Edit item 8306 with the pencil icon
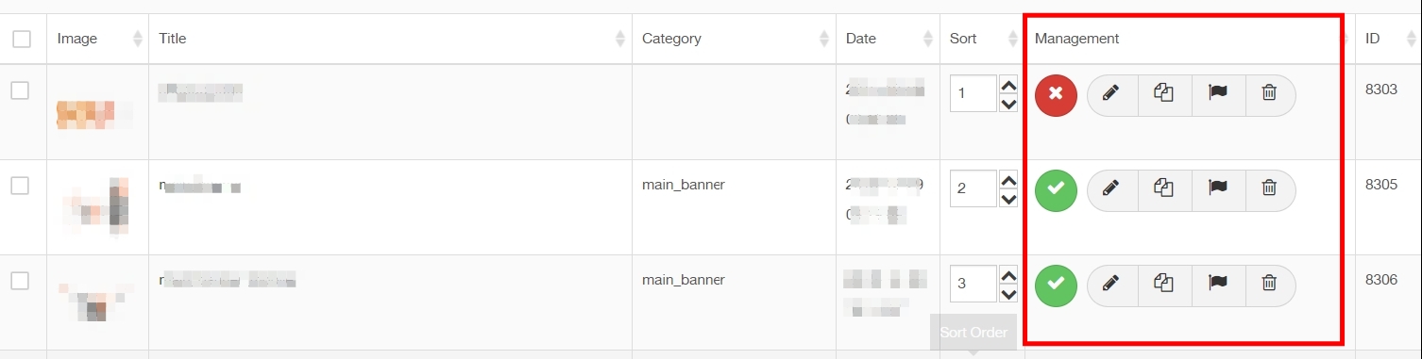This screenshot has width=1422, height=359. coord(1111,283)
